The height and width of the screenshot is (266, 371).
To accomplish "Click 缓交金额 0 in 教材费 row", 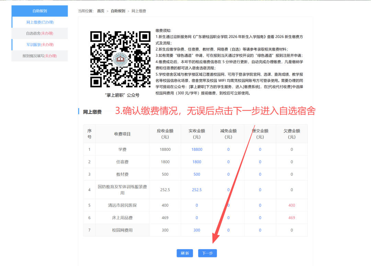I will click(260, 174).
